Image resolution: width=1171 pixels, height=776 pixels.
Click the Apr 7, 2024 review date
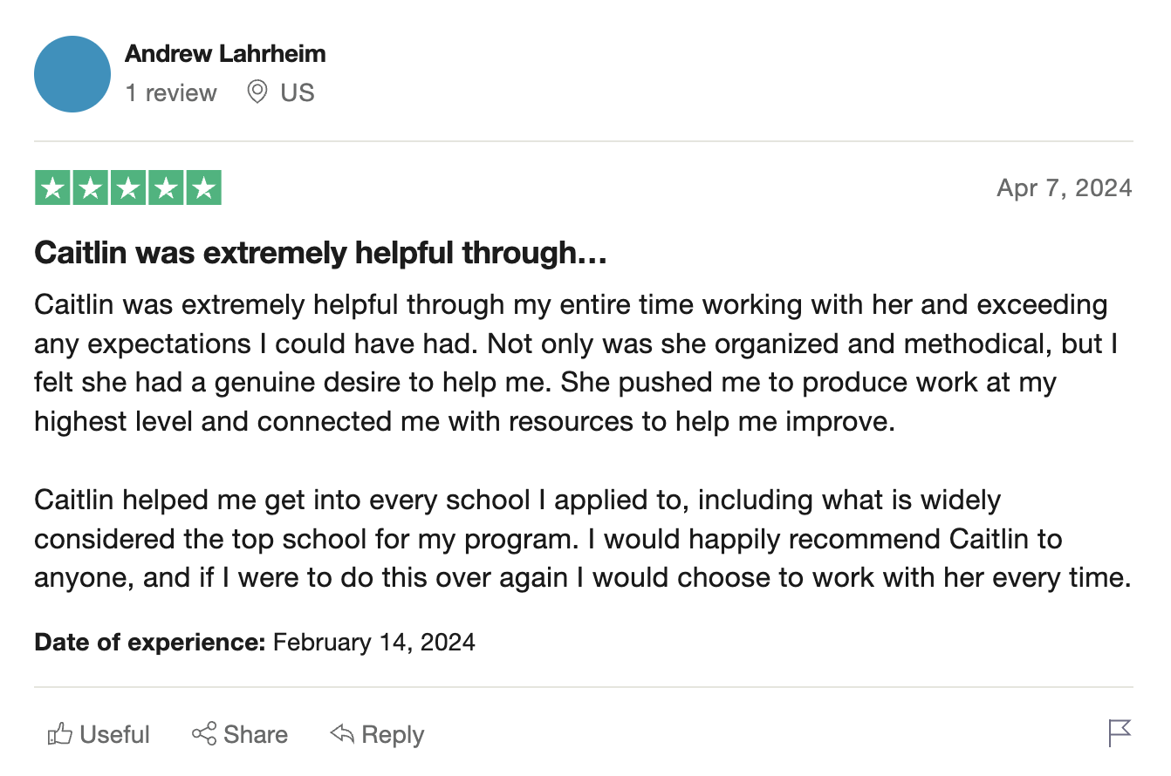[x=1065, y=188]
